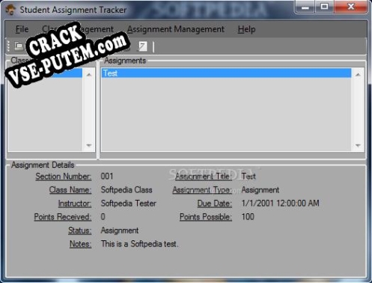The width and height of the screenshot is (372, 283).
Task: Click the Assignment Details group header
Action: pos(43,165)
